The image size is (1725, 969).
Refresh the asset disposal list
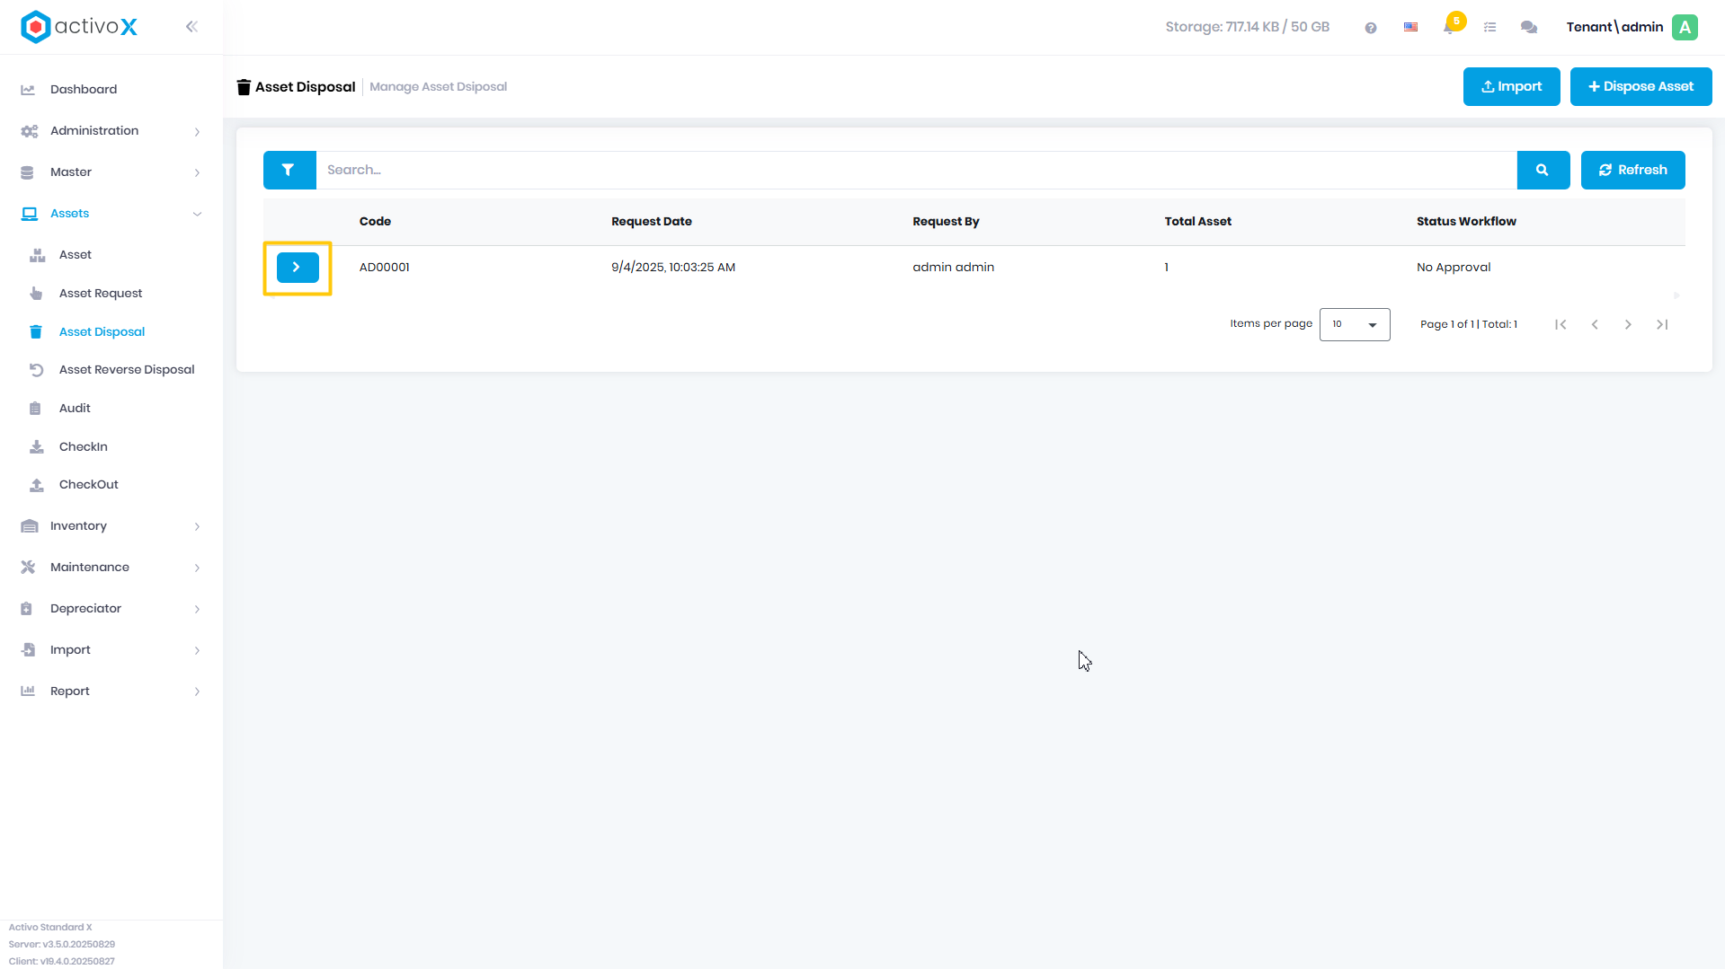pos(1633,170)
